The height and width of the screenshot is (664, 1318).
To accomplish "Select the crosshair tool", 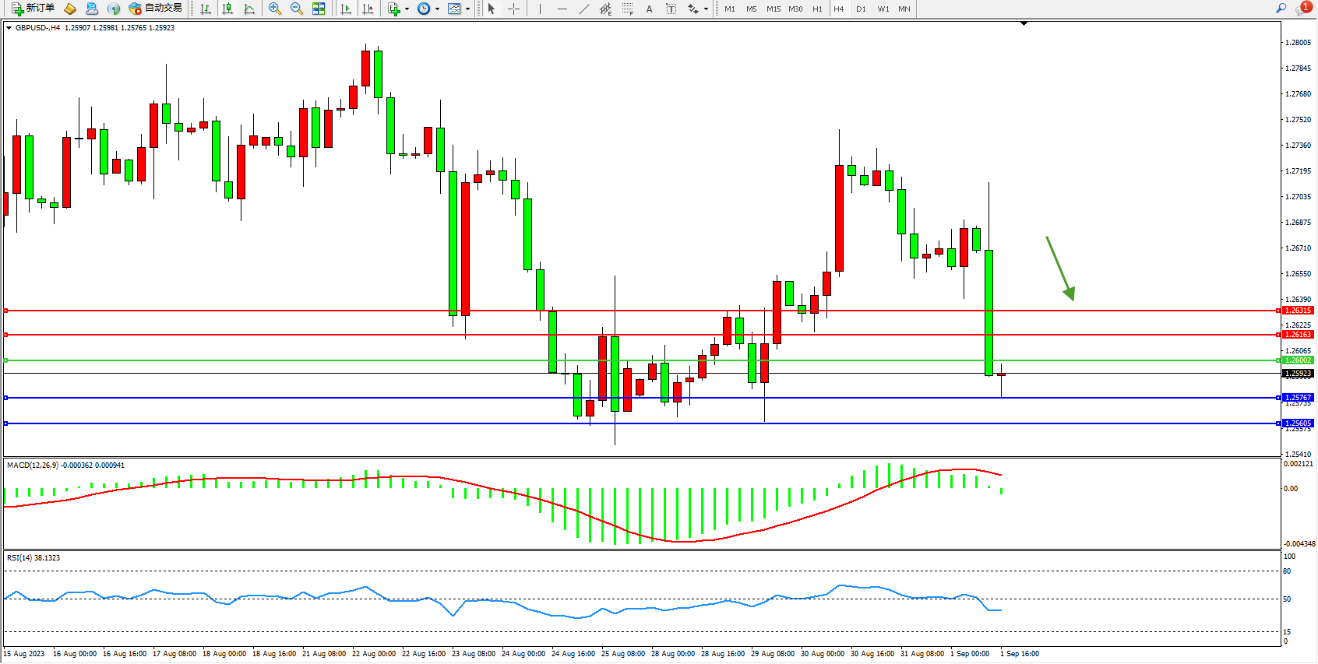I will click(513, 9).
